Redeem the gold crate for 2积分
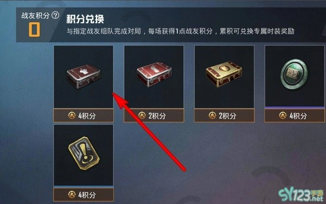Image resolution: width=326 pixels, height=204 pixels. 224,115
